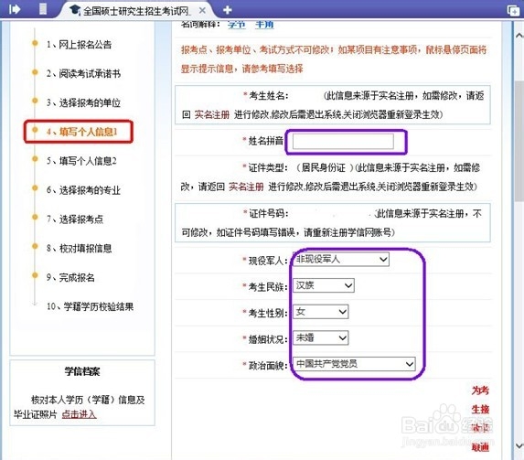
Task: Click the page list icon beside the tab
Action: pyautogui.click(x=43, y=9)
